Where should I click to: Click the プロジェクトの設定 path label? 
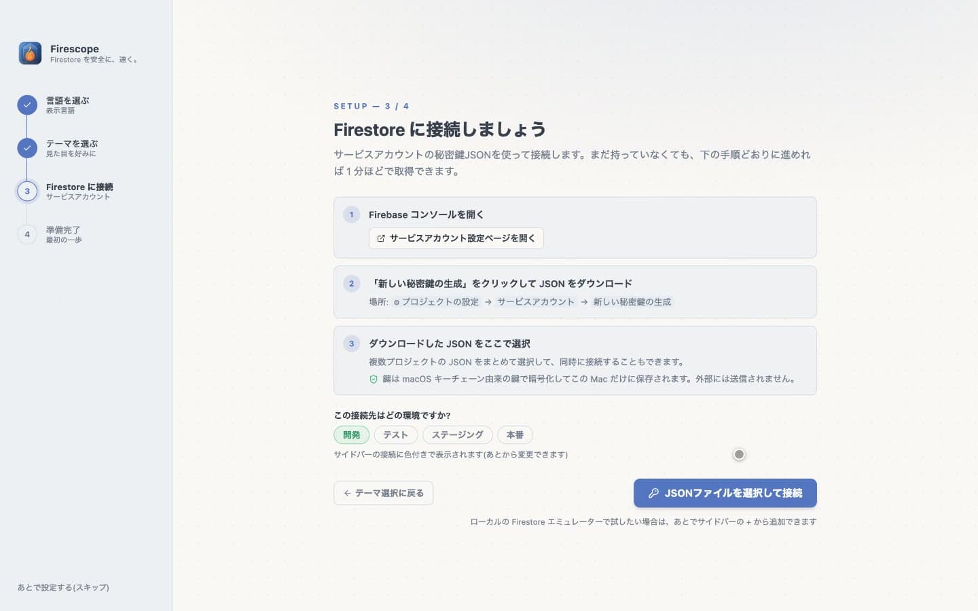pos(436,302)
